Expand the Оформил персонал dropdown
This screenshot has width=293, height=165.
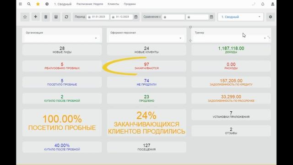tap(146, 38)
